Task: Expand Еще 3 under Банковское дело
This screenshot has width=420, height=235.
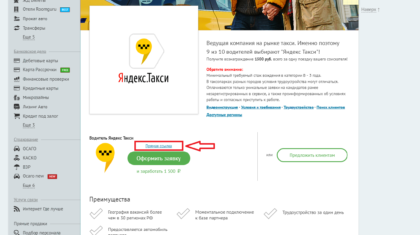Action: pos(29,125)
